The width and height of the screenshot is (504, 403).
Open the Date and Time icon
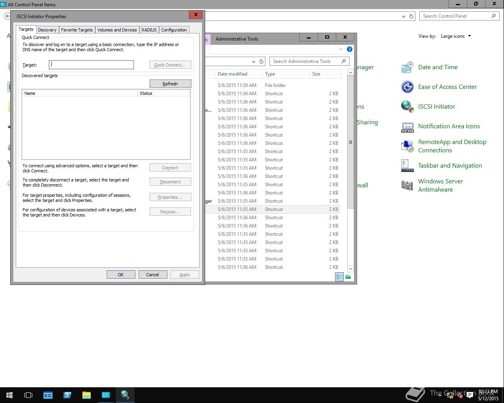[407, 67]
